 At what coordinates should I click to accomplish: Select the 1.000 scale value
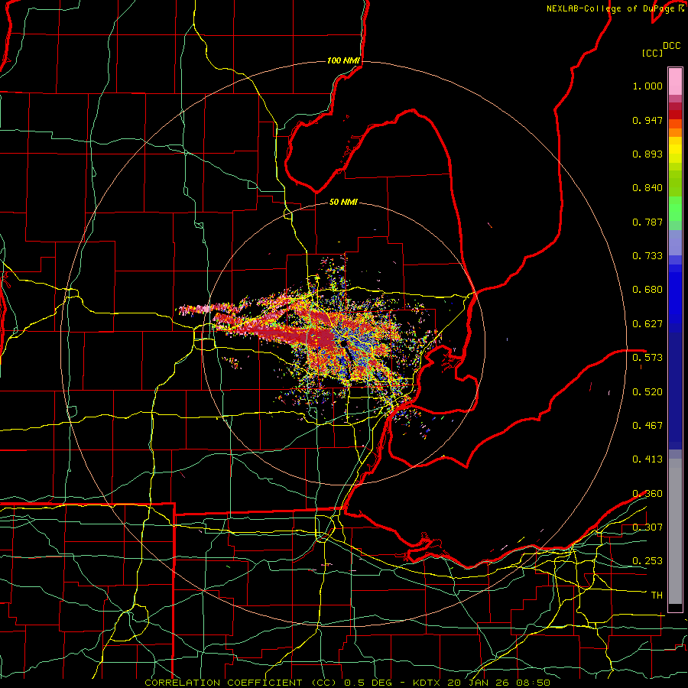tap(647, 86)
